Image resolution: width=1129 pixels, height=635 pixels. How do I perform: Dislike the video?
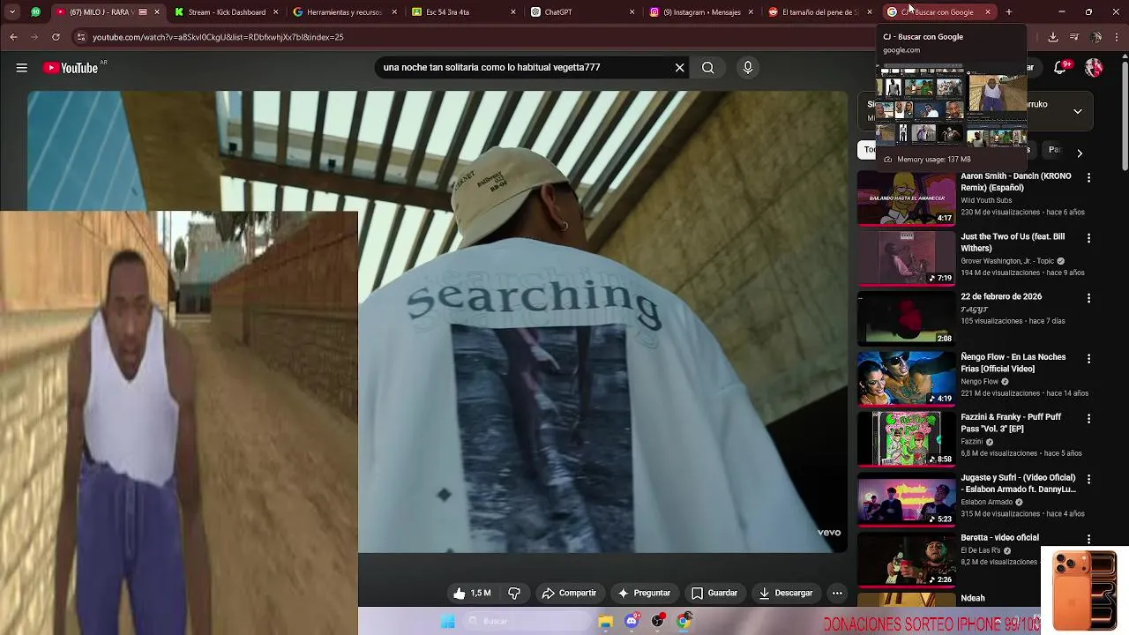coord(514,593)
